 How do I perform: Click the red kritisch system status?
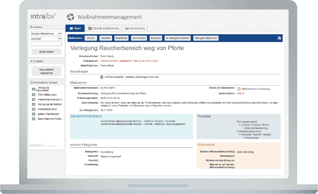[241, 93]
